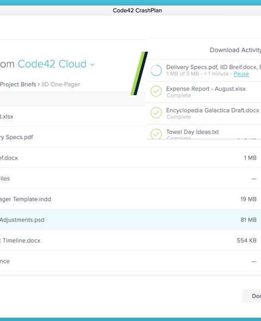Click the IID One-Pager breadcrumb
This screenshot has height=321, width=261.
pyautogui.click(x=61, y=84)
